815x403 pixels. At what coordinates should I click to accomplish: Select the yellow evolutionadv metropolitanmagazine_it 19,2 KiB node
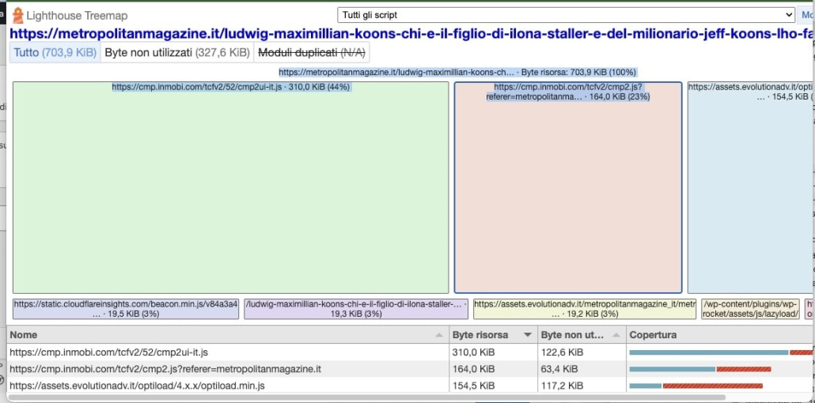585,308
